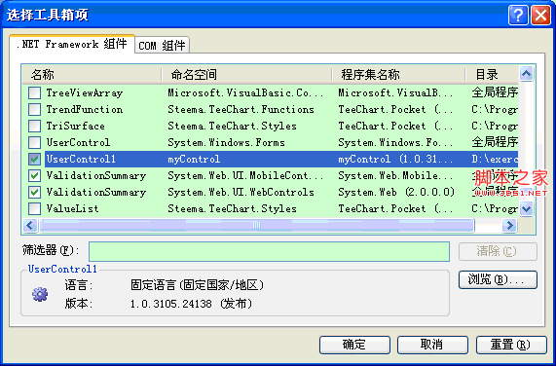Click the horizontal scroll right arrow
Viewport: 556px width, 366px height.
pos(510,225)
